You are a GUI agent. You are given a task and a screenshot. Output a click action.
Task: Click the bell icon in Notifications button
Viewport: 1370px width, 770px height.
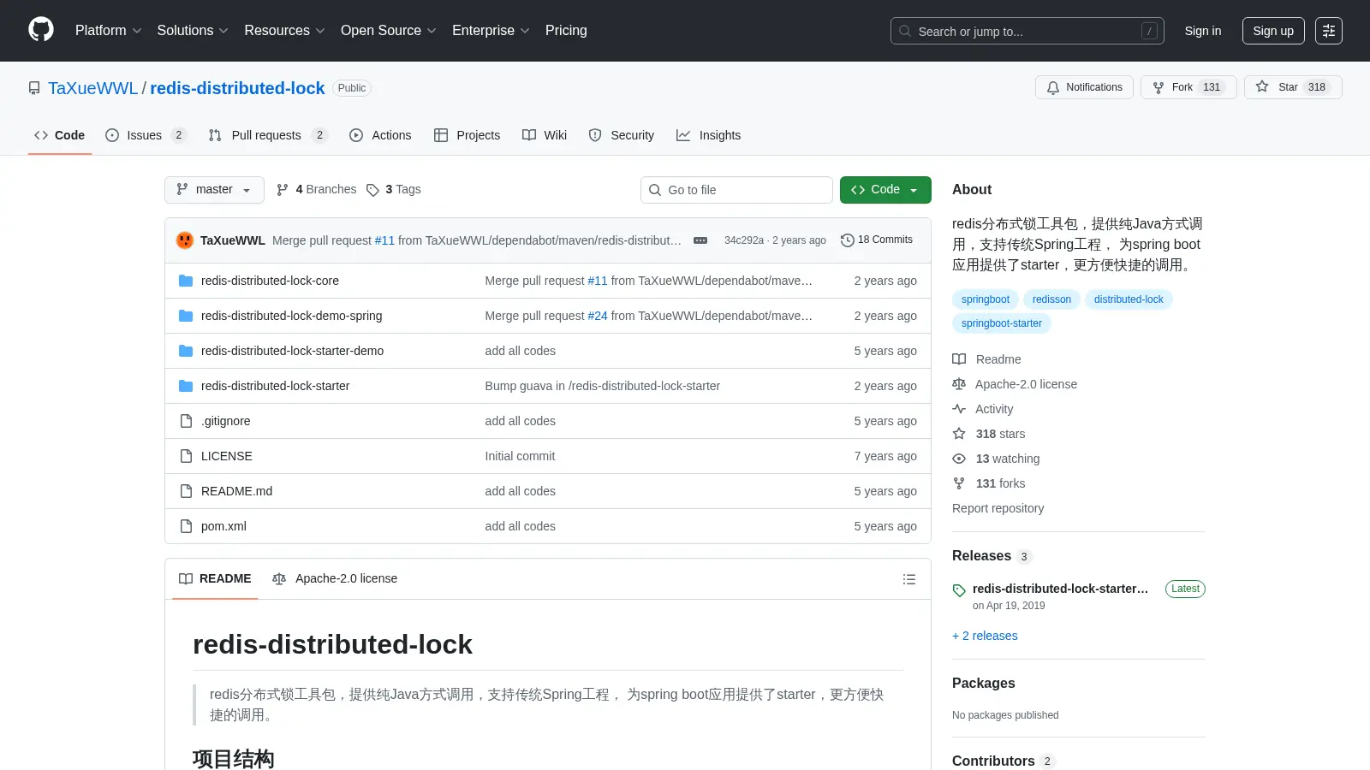click(1053, 87)
